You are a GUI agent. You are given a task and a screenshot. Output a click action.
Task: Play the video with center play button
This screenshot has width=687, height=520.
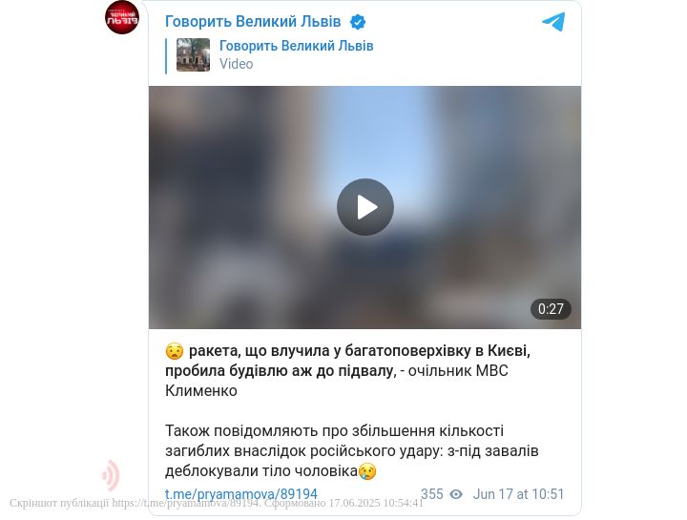(x=364, y=207)
